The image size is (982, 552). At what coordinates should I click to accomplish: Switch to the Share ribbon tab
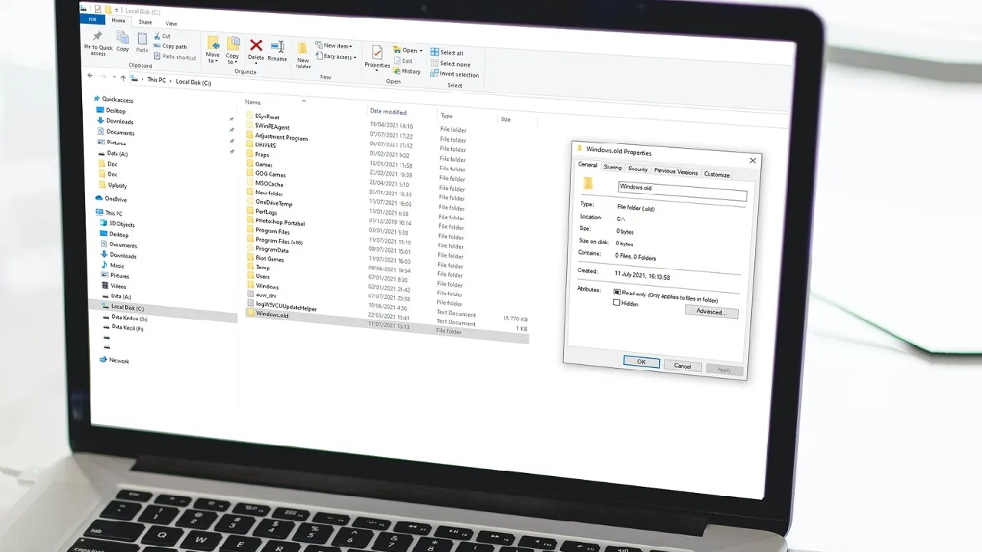[x=145, y=22]
